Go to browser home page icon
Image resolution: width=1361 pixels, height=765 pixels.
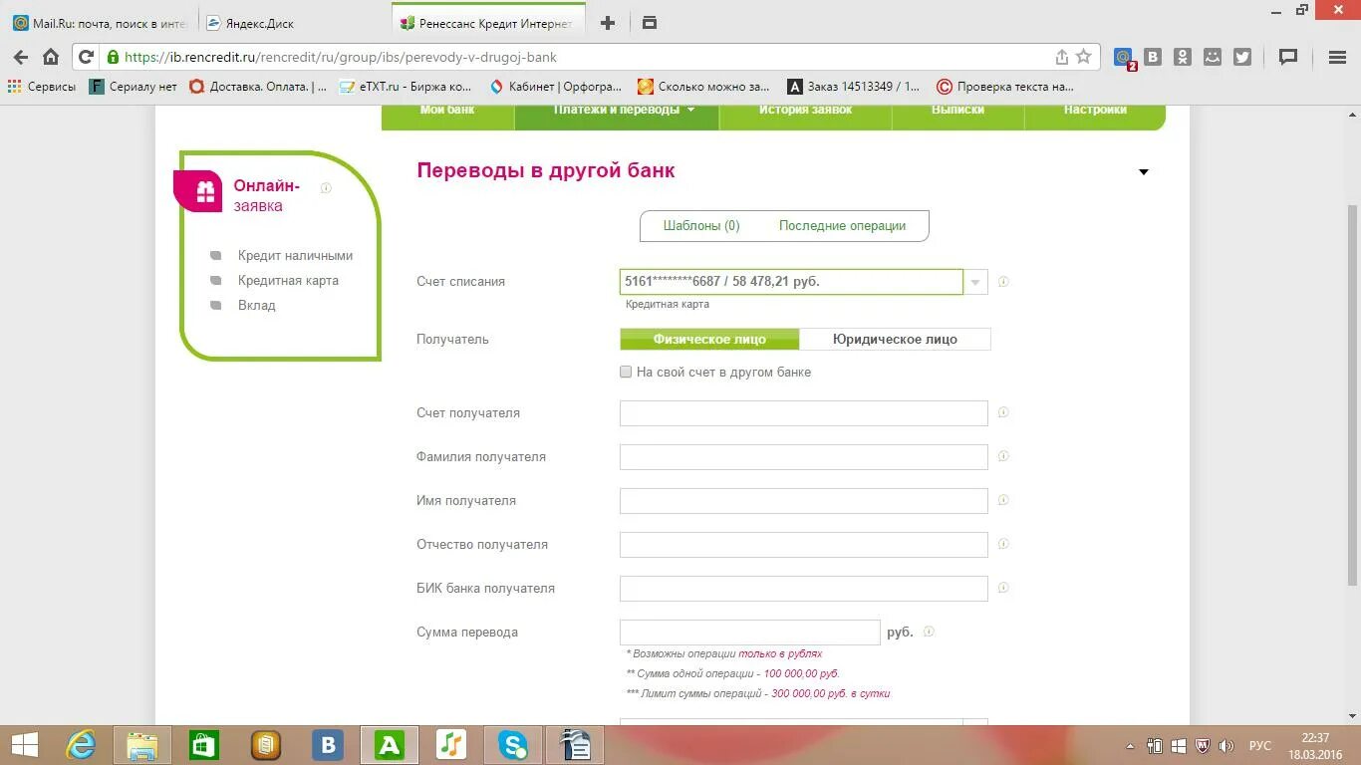[51, 57]
